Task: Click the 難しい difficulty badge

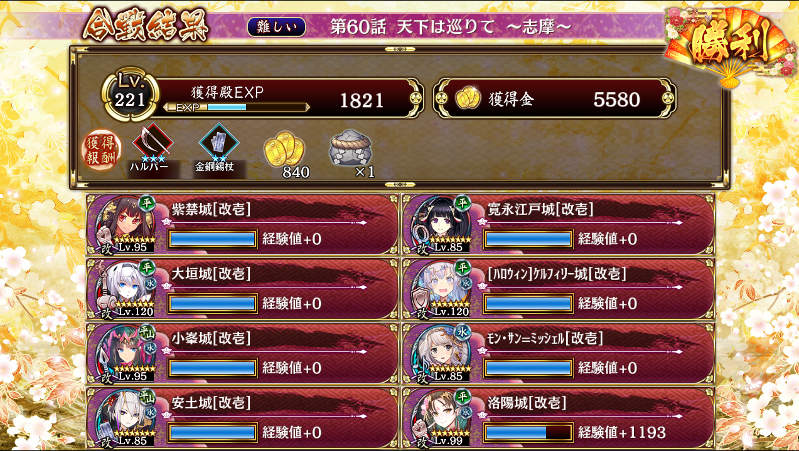Action: pyautogui.click(x=276, y=26)
